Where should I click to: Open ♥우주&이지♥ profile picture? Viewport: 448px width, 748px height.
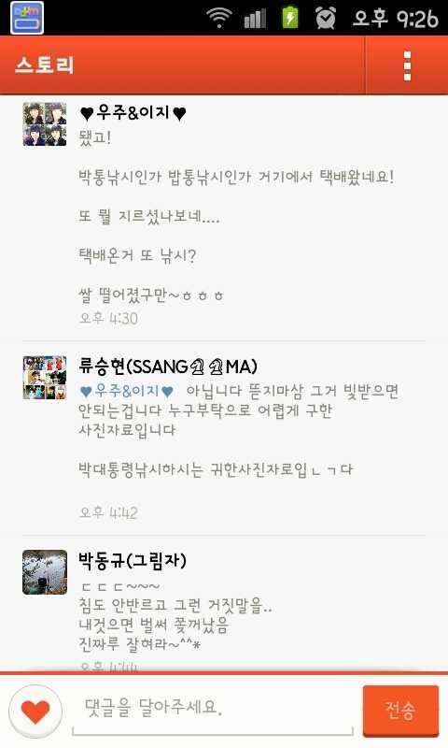click(45, 124)
